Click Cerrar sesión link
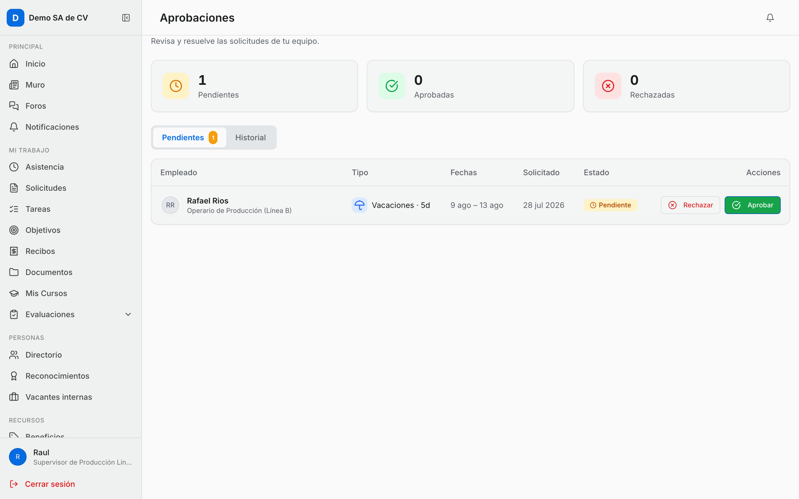The height and width of the screenshot is (499, 799). [x=50, y=484]
